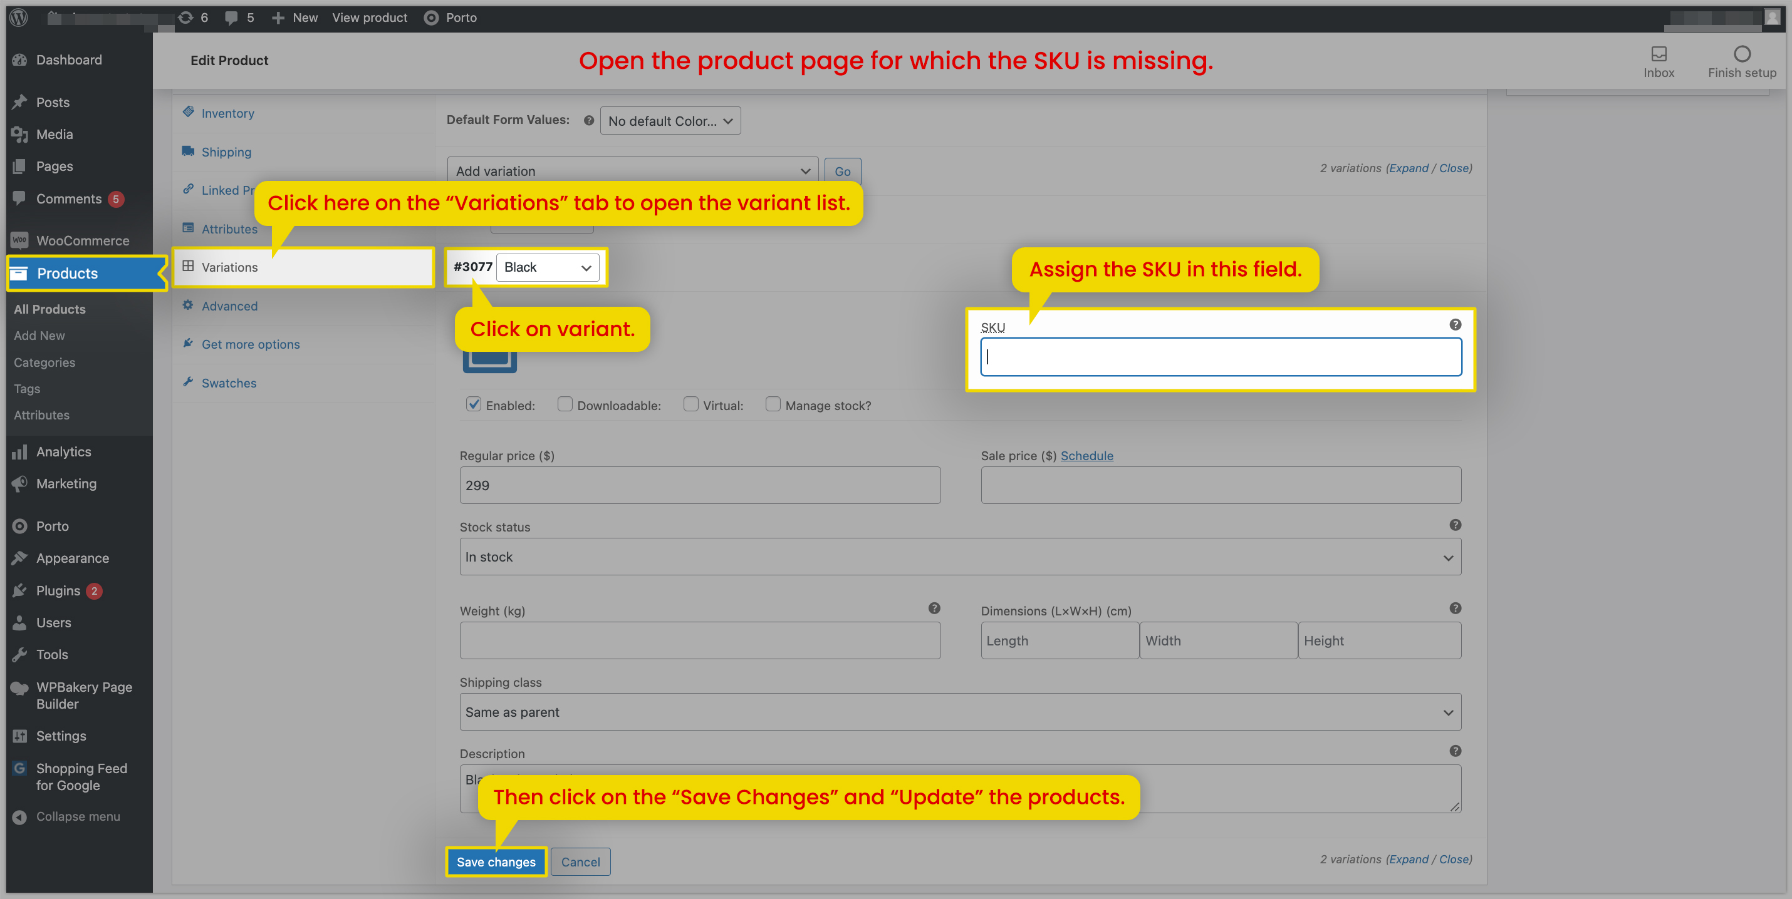The width and height of the screenshot is (1792, 899).
Task: Uncheck the Enabled checkbox
Action: [474, 404]
